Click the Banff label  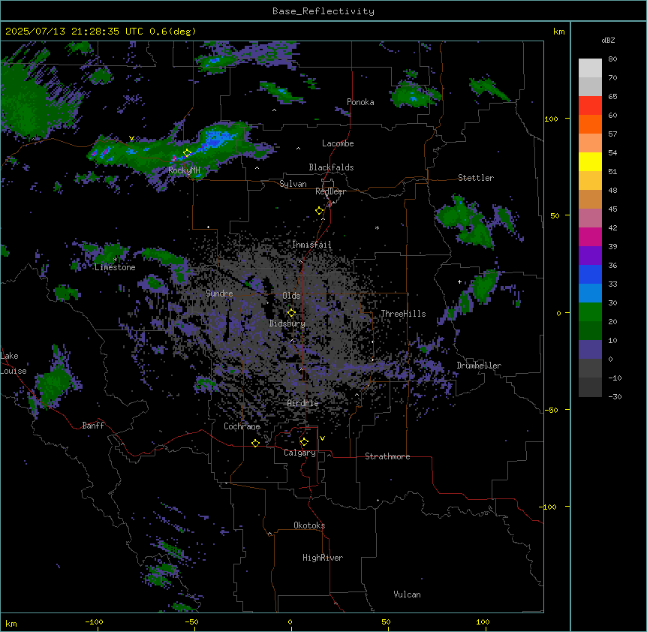pyautogui.click(x=93, y=426)
